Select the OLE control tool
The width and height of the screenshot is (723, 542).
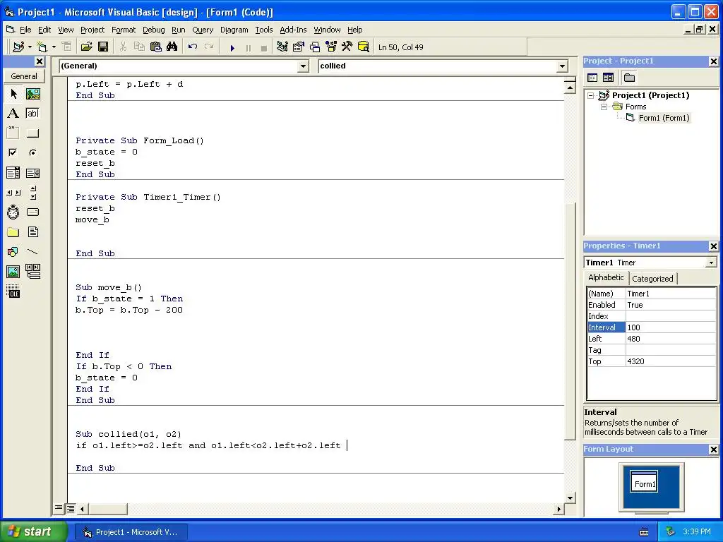[13, 291]
